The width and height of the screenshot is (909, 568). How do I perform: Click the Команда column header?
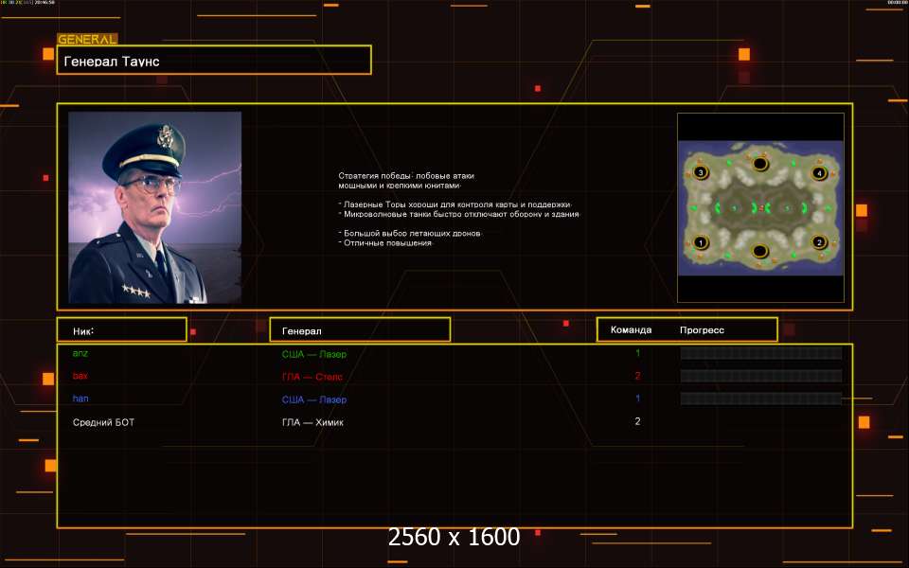click(631, 330)
